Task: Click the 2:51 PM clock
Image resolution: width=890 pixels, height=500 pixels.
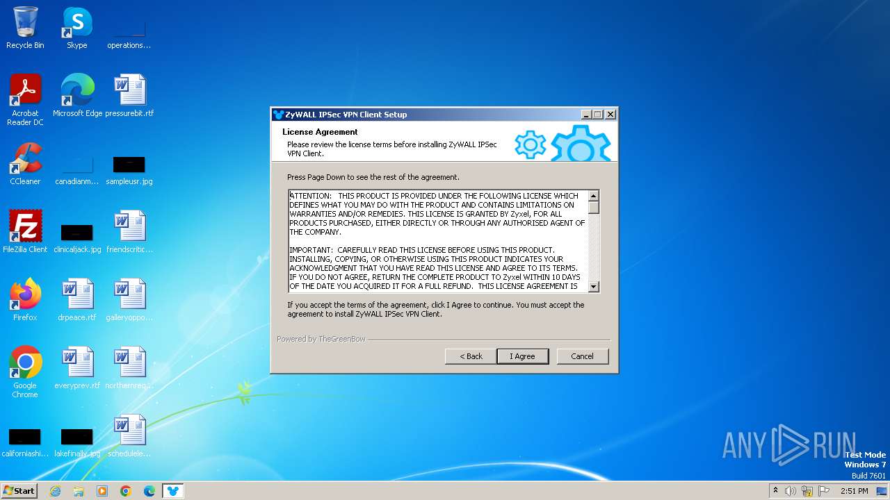Action: pyautogui.click(x=854, y=491)
